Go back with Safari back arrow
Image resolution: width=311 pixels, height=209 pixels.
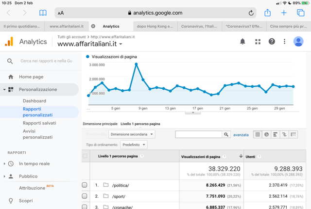tap(8, 13)
